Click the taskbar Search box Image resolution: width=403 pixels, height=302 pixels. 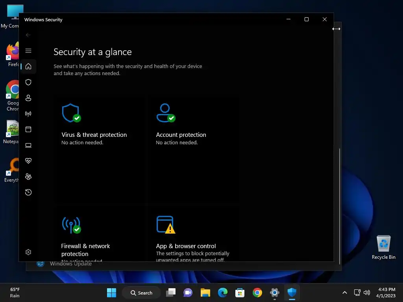pyautogui.click(x=142, y=293)
